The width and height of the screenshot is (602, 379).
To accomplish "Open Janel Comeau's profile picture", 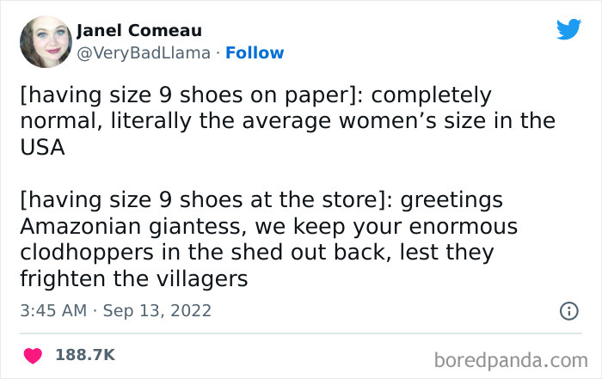I will [45, 44].
